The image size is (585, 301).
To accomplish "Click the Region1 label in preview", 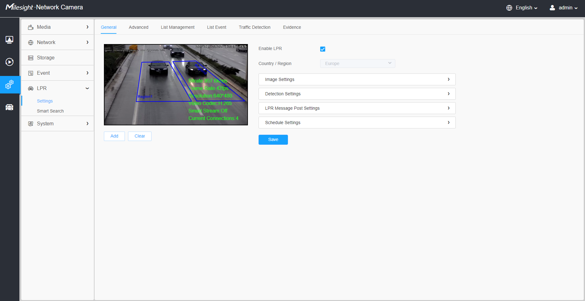I will pos(145,97).
